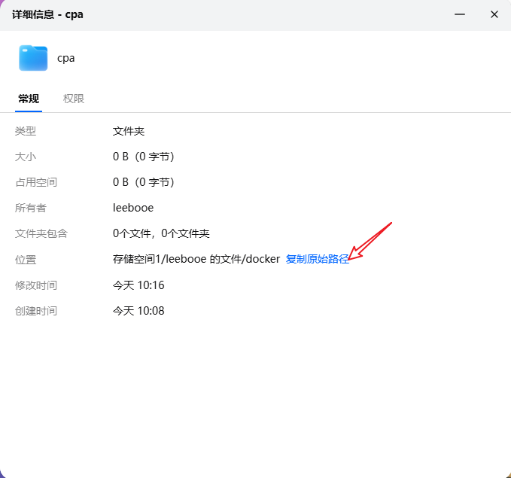Click the 0个文件，0个文件夹 value
Screen dimensions: 511x478
tap(161, 233)
